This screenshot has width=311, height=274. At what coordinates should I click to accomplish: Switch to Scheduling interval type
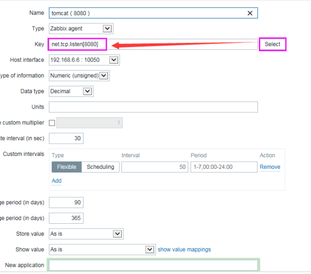(x=100, y=167)
